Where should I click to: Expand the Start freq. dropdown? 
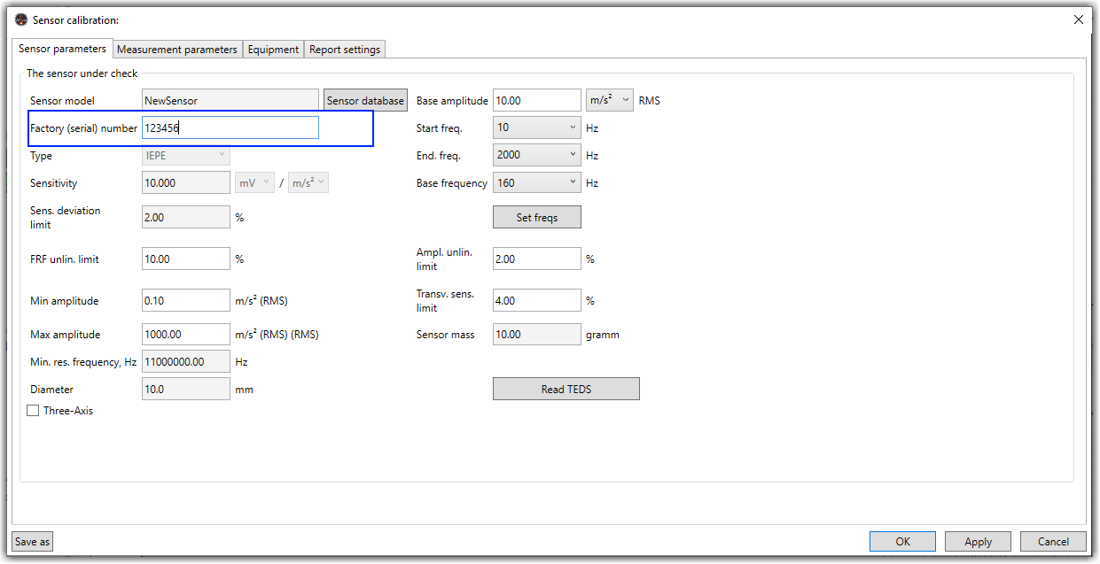[x=537, y=127]
